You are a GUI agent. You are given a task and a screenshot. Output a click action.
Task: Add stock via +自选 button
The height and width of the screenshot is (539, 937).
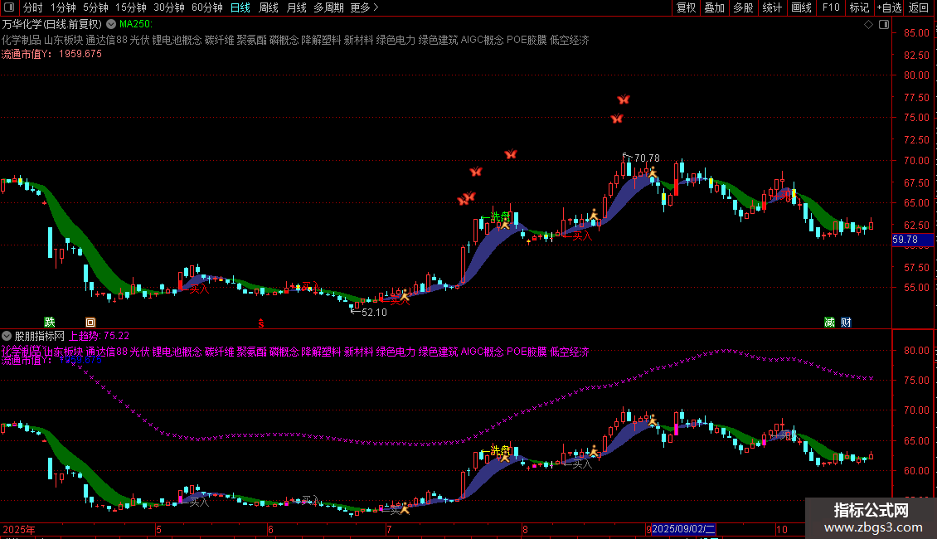point(889,7)
